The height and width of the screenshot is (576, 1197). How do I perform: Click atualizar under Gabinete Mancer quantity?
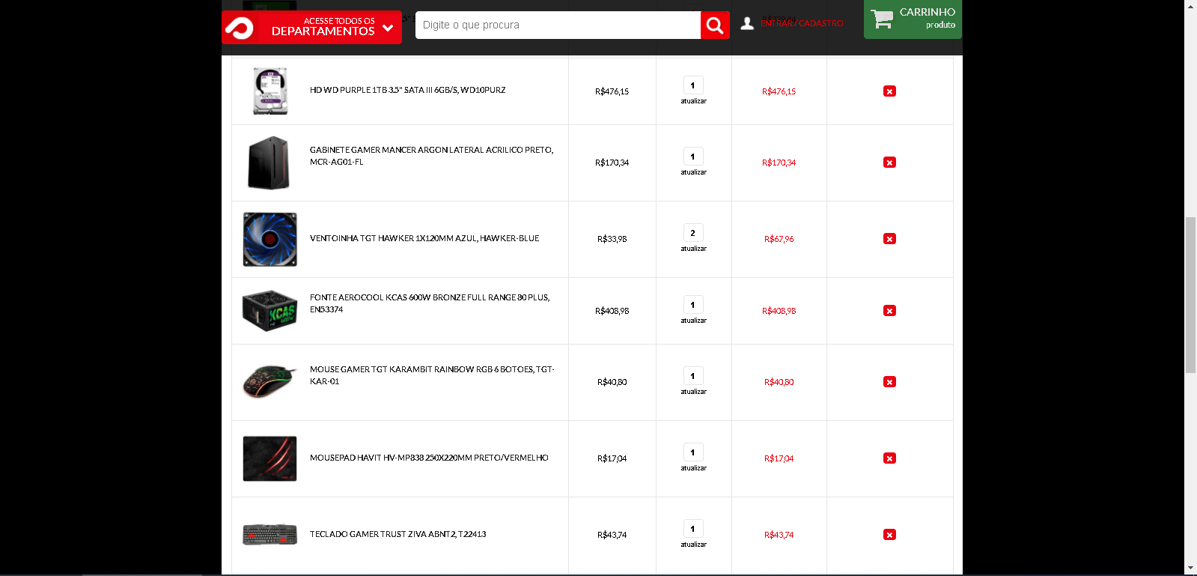(693, 172)
